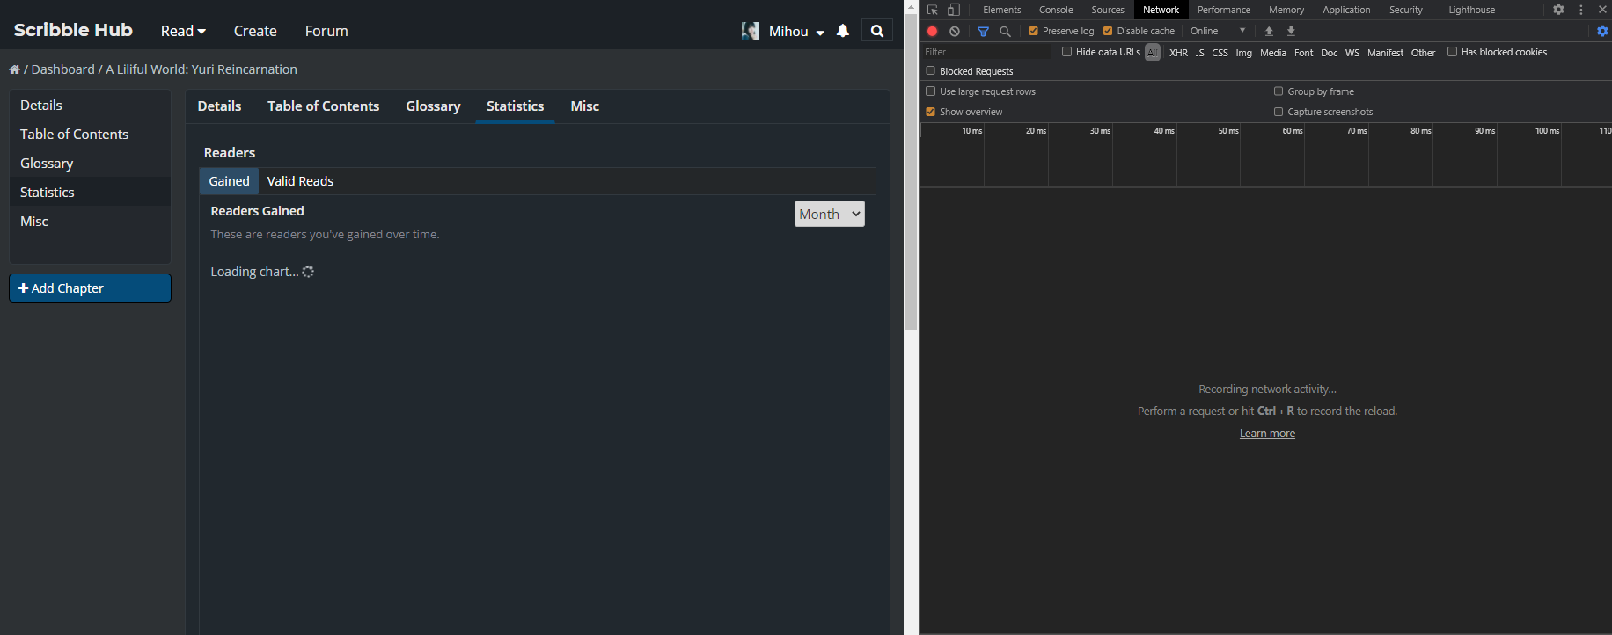Open the Console tab in DevTools
The height and width of the screenshot is (635, 1612).
point(1056,10)
